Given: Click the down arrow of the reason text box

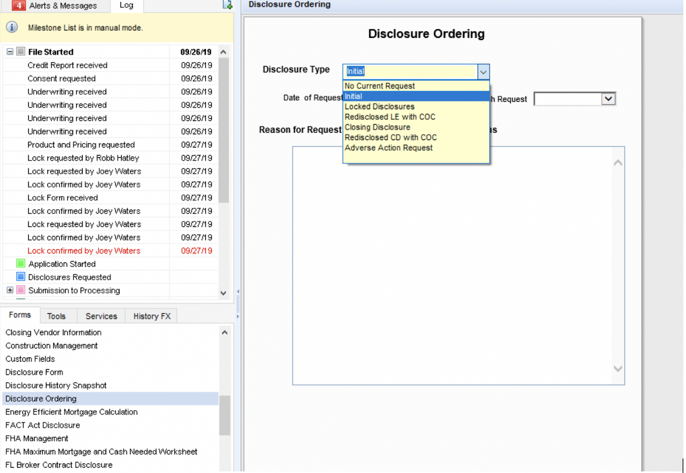Looking at the screenshot, I should (x=618, y=369).
